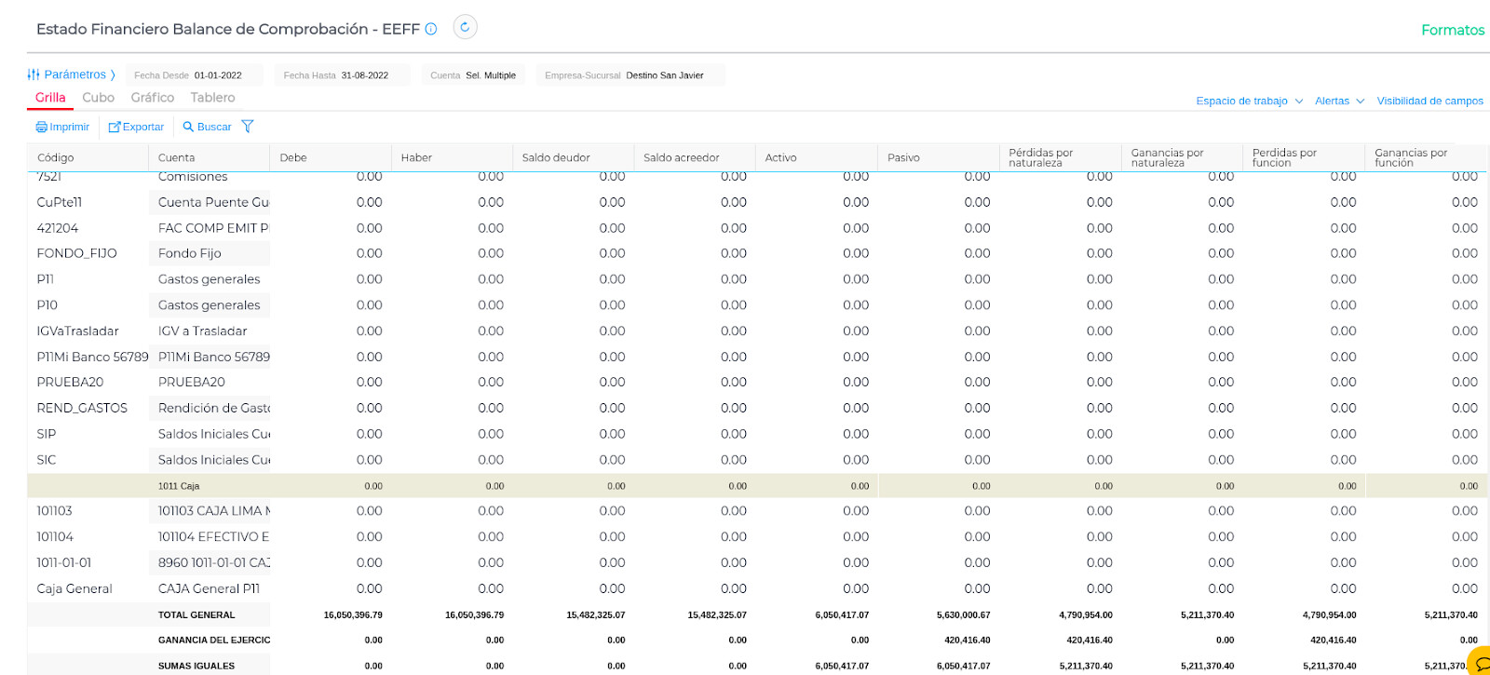Expand the Parámetros panel
The height and width of the screenshot is (675, 1490).
point(72,74)
